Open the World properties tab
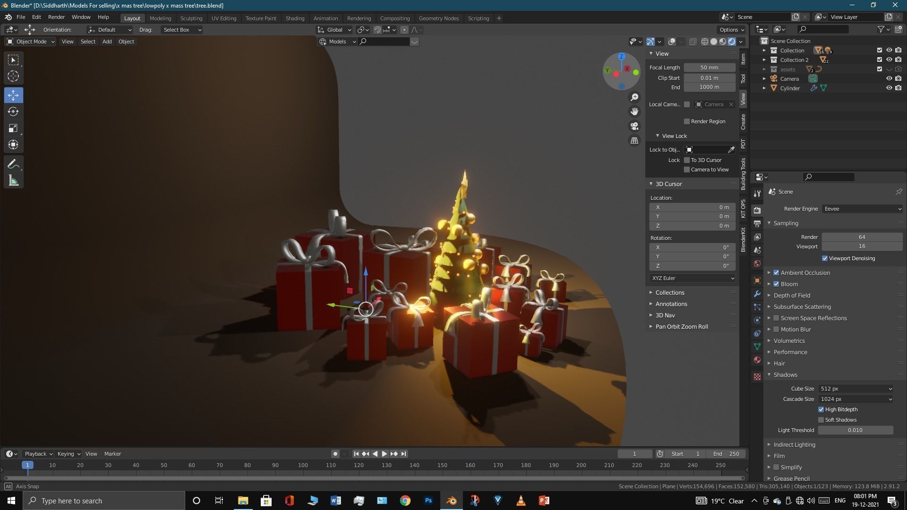This screenshot has height=510, width=907. [757, 263]
